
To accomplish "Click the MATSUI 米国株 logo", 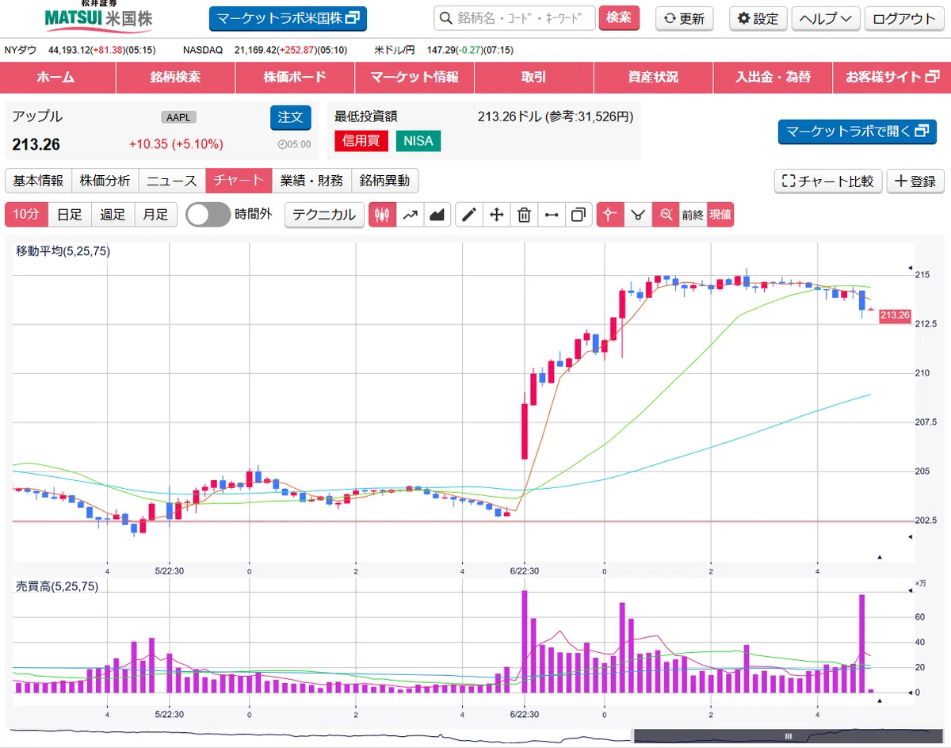I will 99,15.
